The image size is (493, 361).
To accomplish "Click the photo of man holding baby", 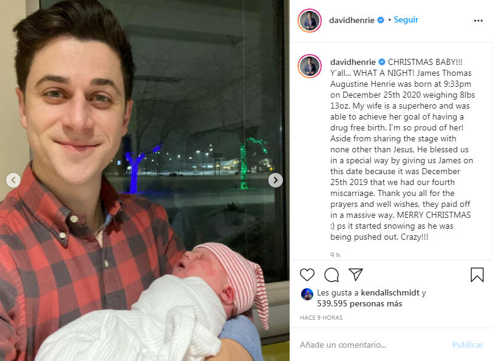I will pyautogui.click(x=144, y=180).
